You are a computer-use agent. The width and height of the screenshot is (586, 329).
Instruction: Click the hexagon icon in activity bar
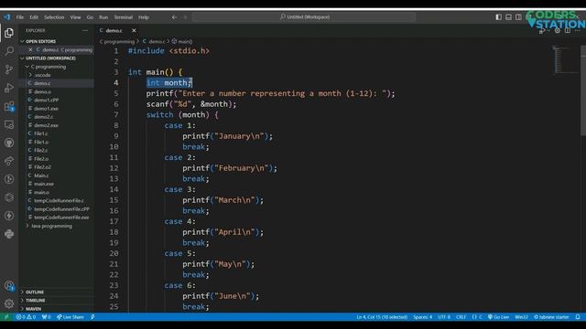click(9, 197)
